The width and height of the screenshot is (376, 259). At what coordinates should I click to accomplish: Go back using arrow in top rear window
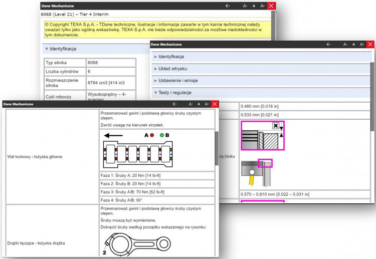click(x=228, y=6)
